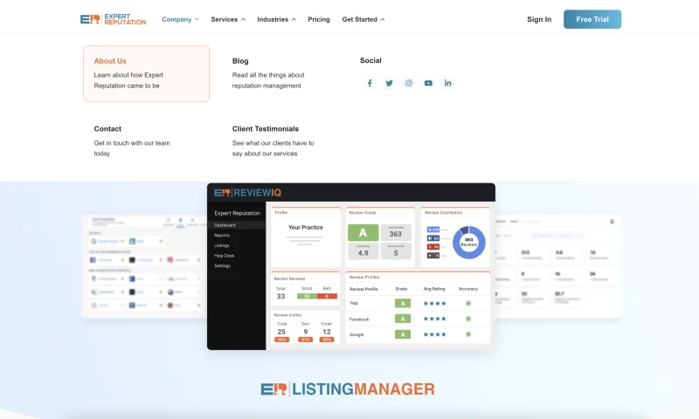Open Client Testimonials page

(265, 129)
